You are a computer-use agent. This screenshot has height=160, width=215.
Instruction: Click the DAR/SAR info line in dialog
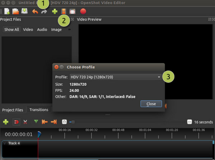point(102,97)
